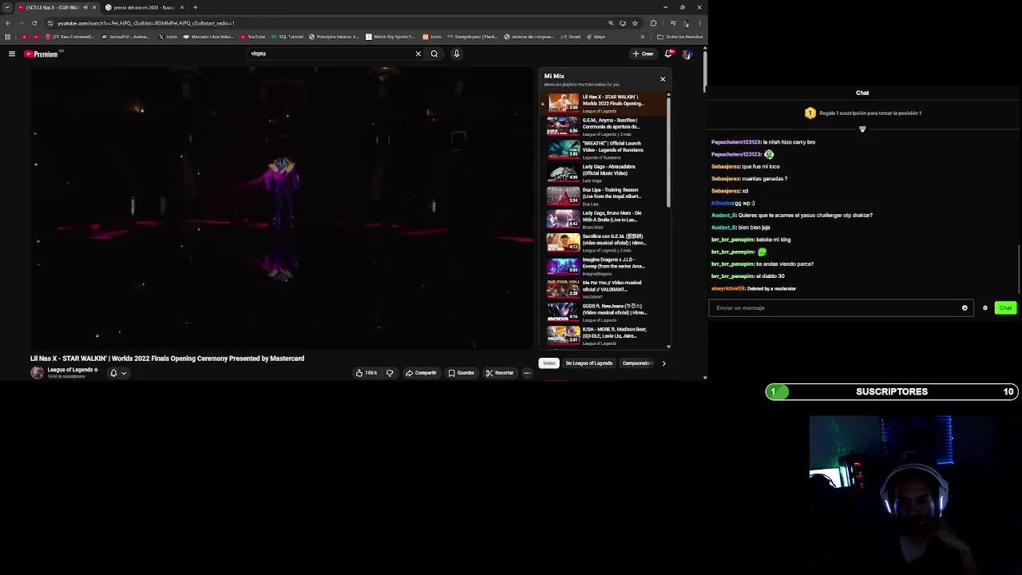Play Imagine Dragons x J.I.D - Enemy
The height and width of the screenshot is (575, 1022).
604,265
